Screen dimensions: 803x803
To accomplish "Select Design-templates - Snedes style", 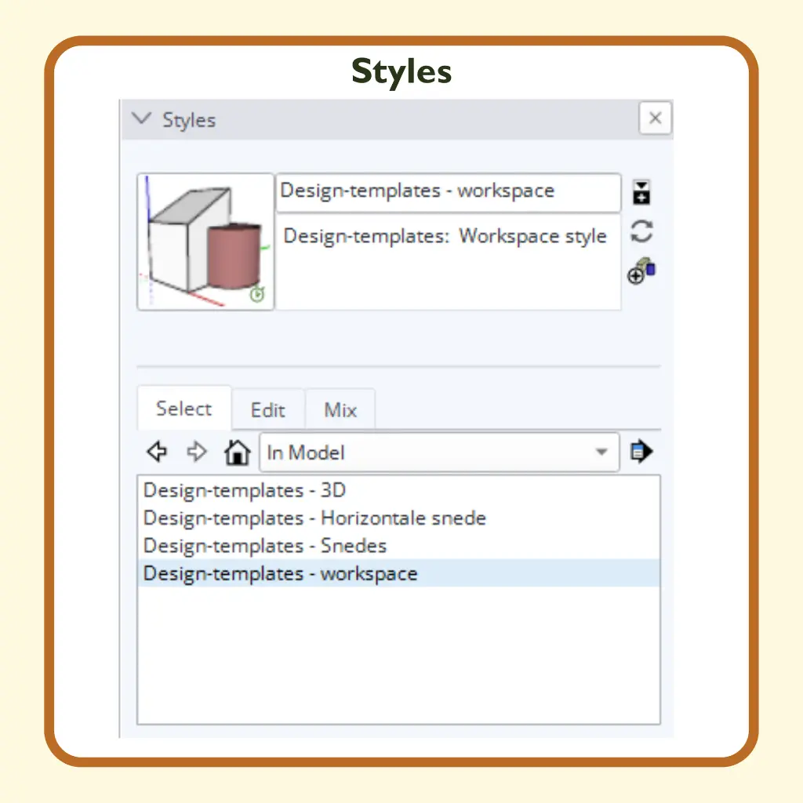I will pyautogui.click(x=398, y=546).
